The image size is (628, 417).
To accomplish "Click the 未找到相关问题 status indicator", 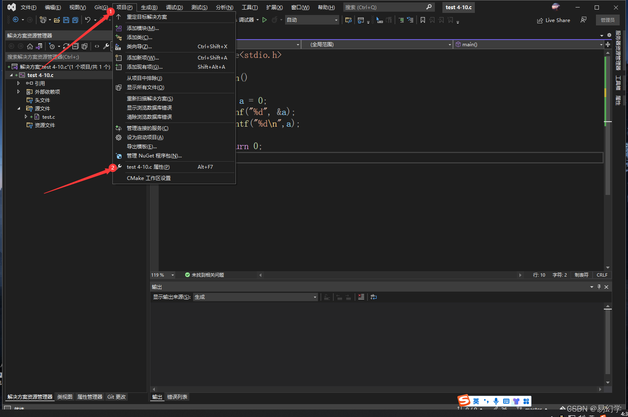I will coord(204,275).
